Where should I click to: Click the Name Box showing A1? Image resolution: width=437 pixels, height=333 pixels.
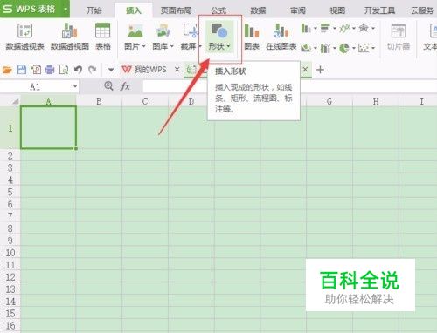(x=35, y=86)
